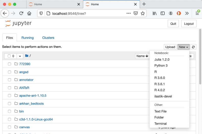Create a Python 3 notebook
The width and height of the screenshot is (202, 134).
pos(169,66)
